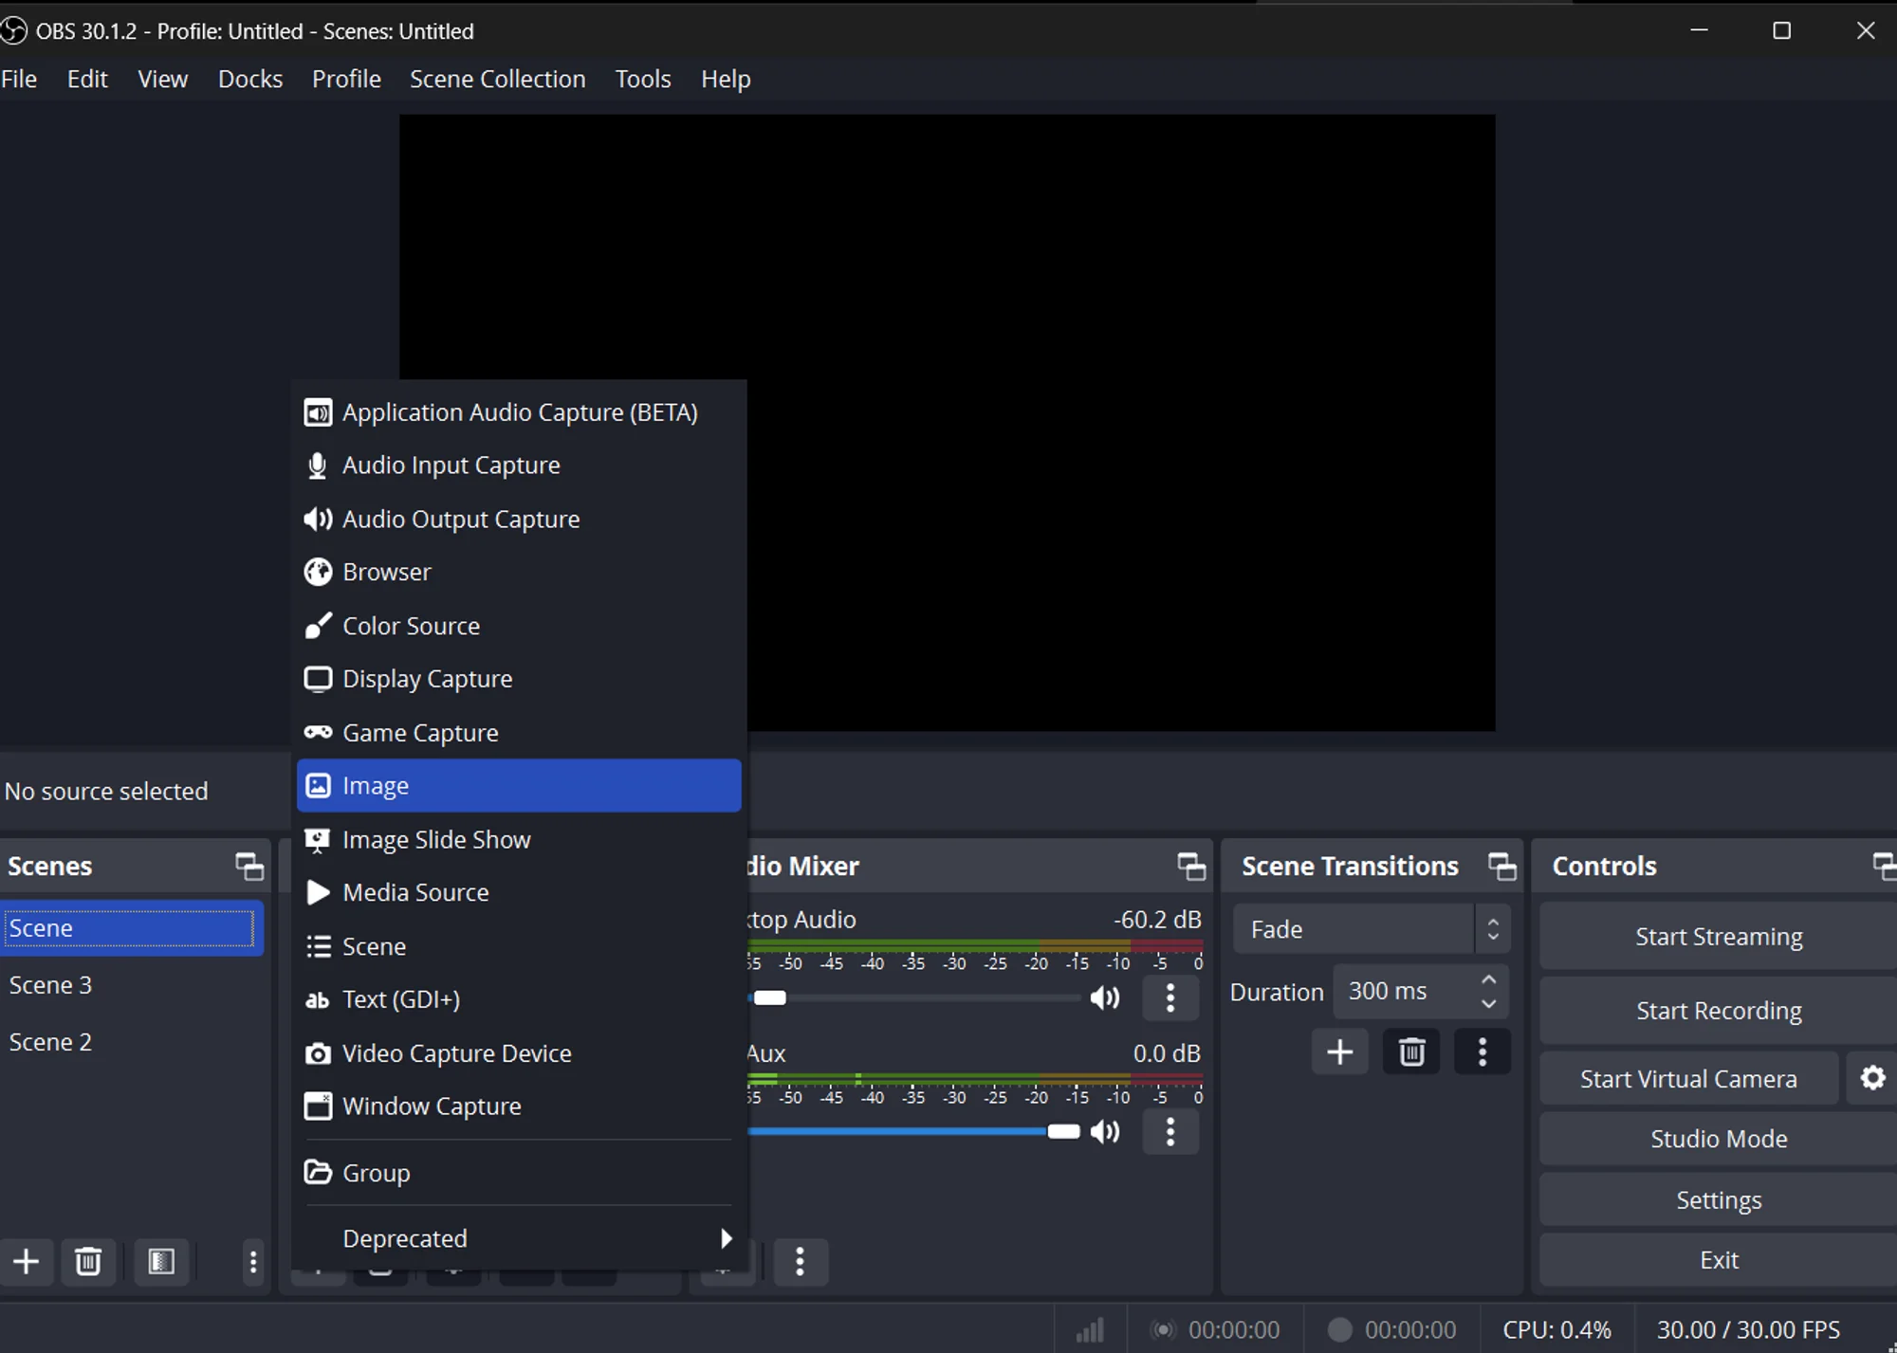Viewport: 1897px width, 1353px height.
Task: Add a Game Capture source
Action: pos(519,733)
